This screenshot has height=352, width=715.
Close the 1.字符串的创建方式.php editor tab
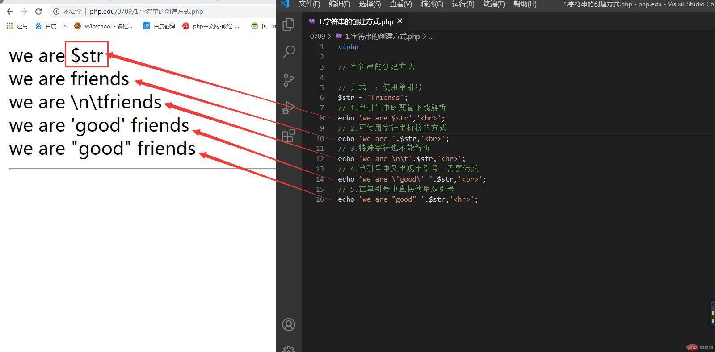400,21
